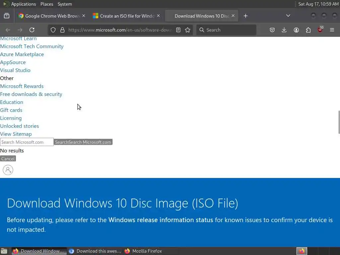The width and height of the screenshot is (340, 255).
Task: Open the Licensing link
Action: coord(11,118)
